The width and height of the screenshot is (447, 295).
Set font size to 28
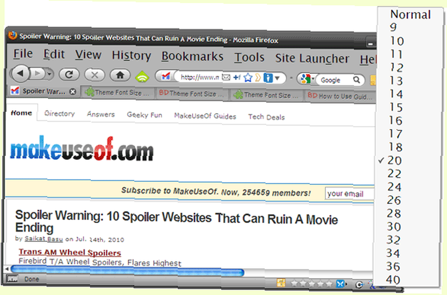coord(394,213)
